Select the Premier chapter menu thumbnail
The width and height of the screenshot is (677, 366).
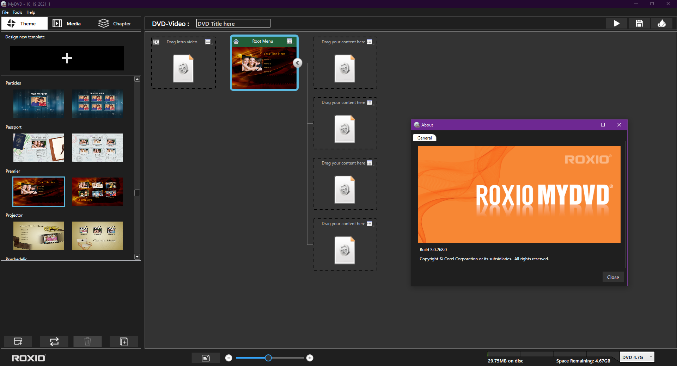click(97, 192)
